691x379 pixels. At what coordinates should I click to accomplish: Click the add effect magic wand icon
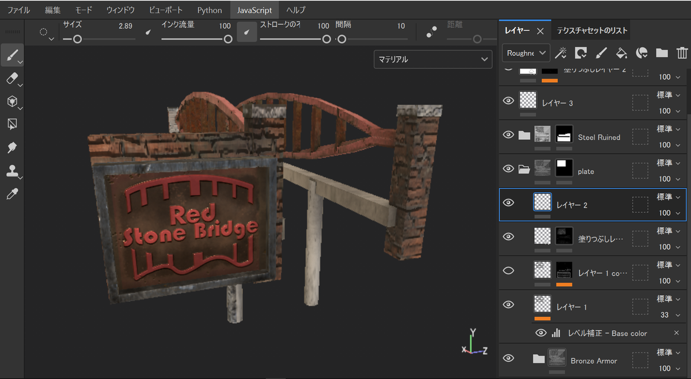click(x=560, y=53)
